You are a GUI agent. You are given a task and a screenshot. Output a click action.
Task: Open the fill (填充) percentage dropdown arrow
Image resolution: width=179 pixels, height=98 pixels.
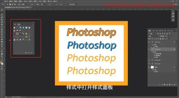(169, 39)
